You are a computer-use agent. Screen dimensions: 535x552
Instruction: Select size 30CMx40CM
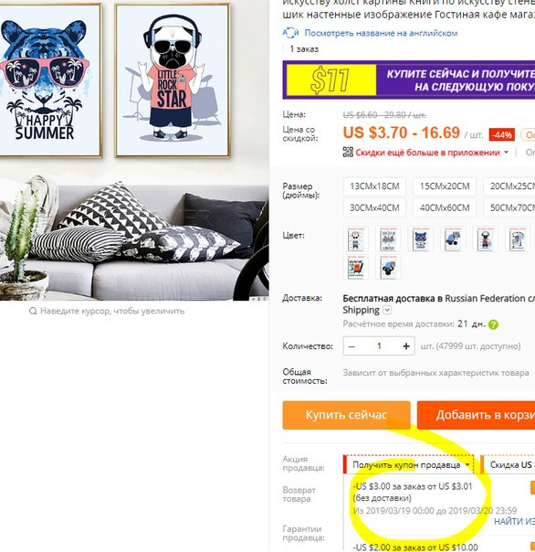[374, 207]
